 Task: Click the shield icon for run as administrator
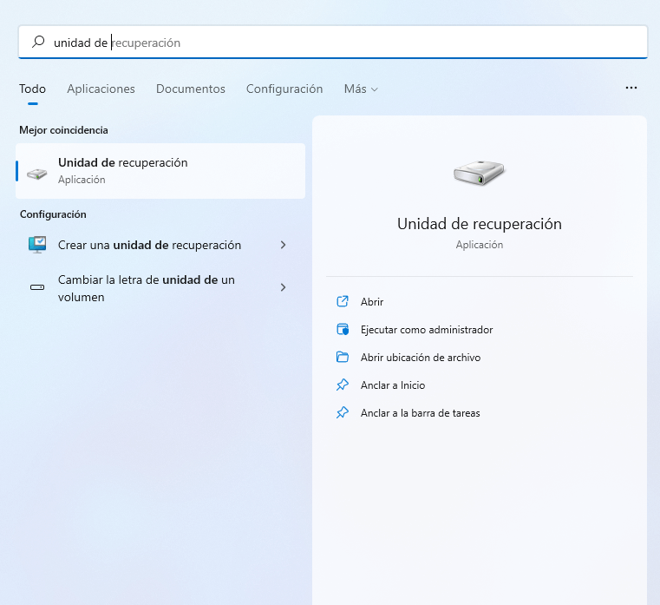343,330
